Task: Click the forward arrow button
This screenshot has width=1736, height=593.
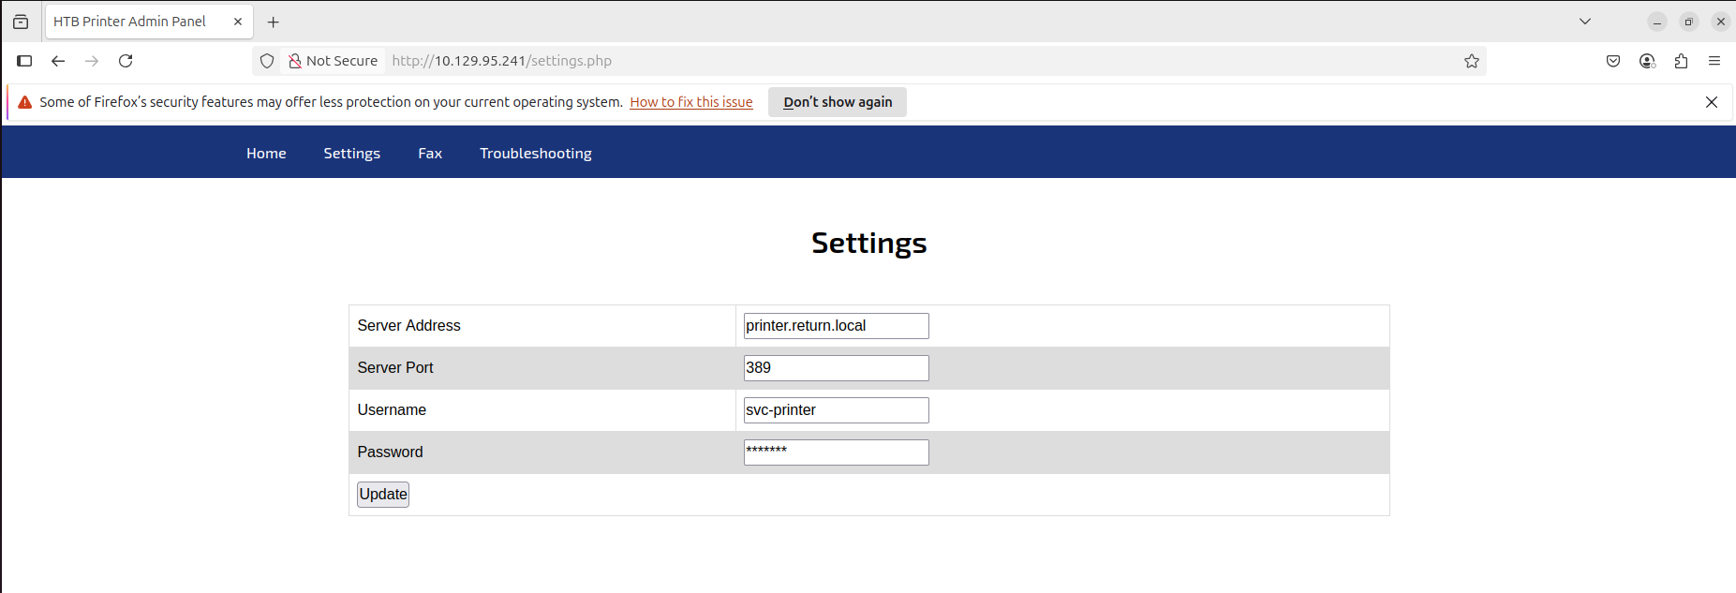Action: [x=92, y=61]
